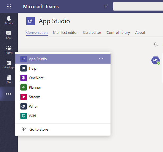Open the About tab
The width and height of the screenshot is (163, 152).
point(140,33)
